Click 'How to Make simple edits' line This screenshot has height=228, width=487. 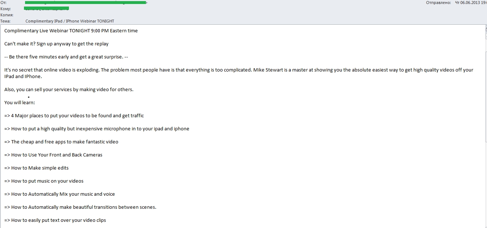click(x=36, y=168)
